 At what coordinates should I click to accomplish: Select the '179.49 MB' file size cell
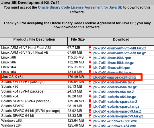point(76,77)
